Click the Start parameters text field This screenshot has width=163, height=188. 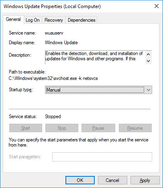(102, 157)
